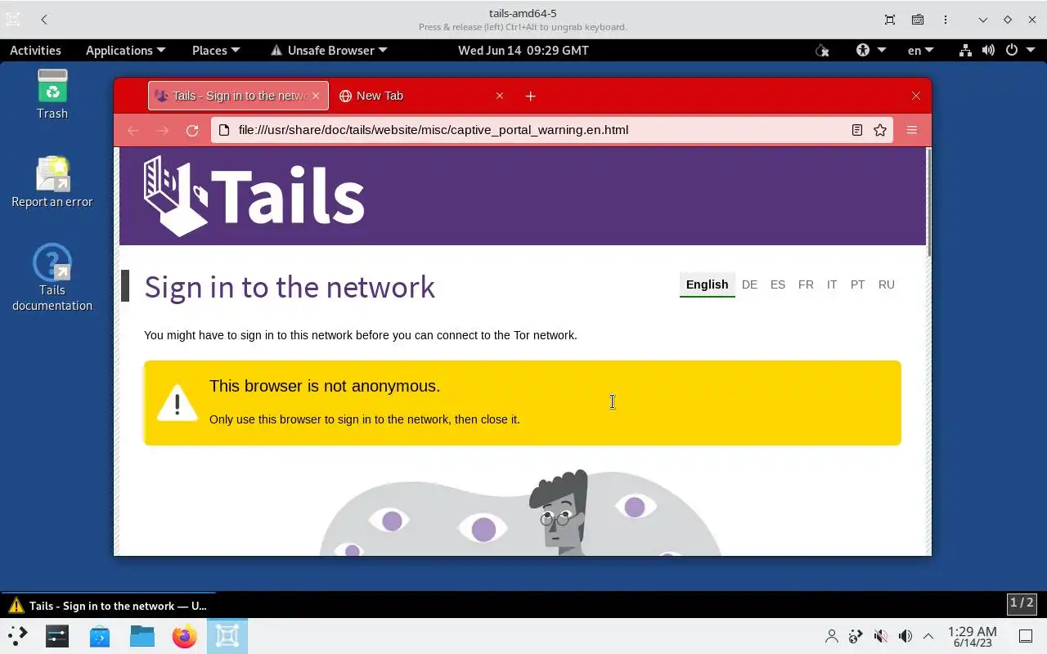Open the host system settings taskbar icon
The height and width of the screenshot is (654, 1047).
pyautogui.click(x=57, y=636)
